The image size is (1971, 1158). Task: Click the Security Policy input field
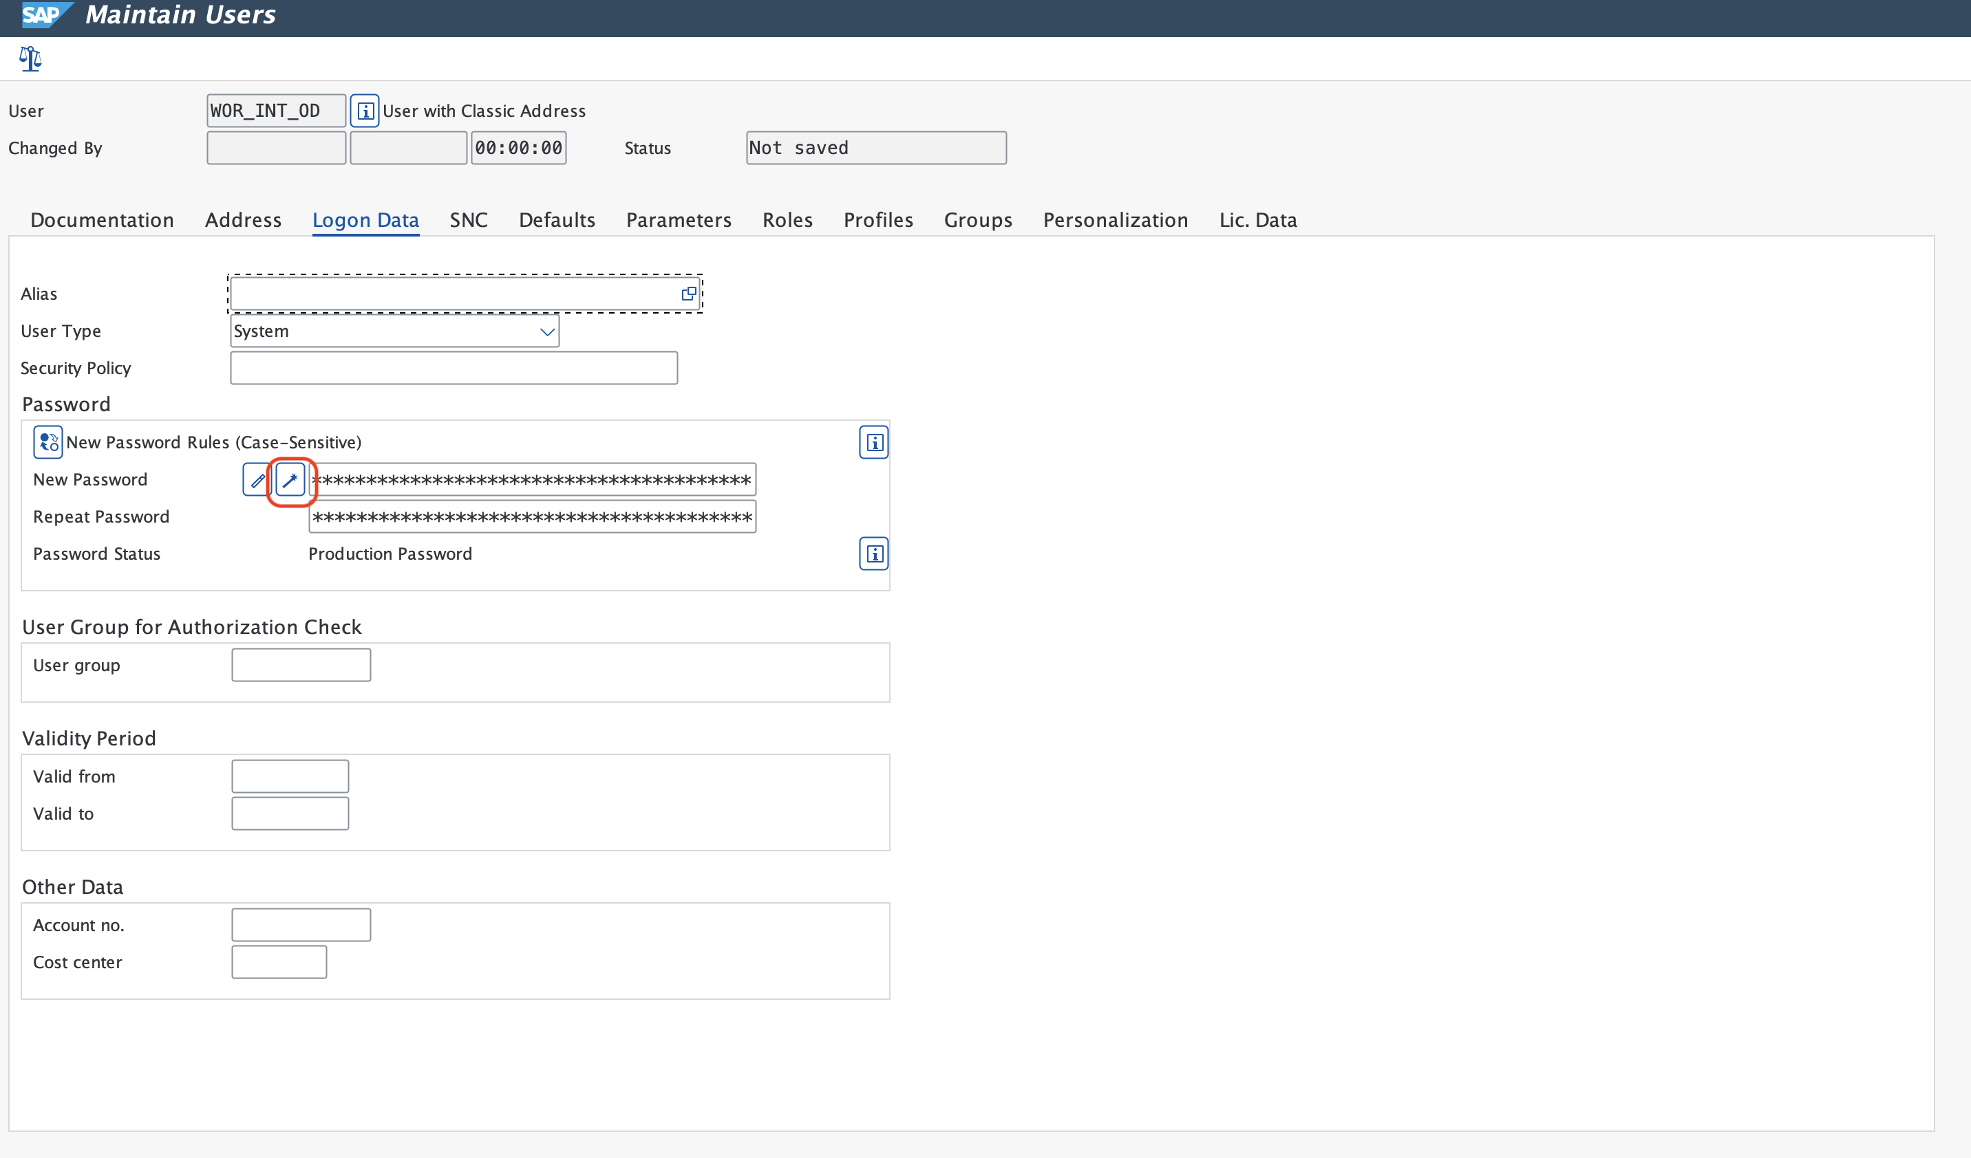[x=454, y=367]
